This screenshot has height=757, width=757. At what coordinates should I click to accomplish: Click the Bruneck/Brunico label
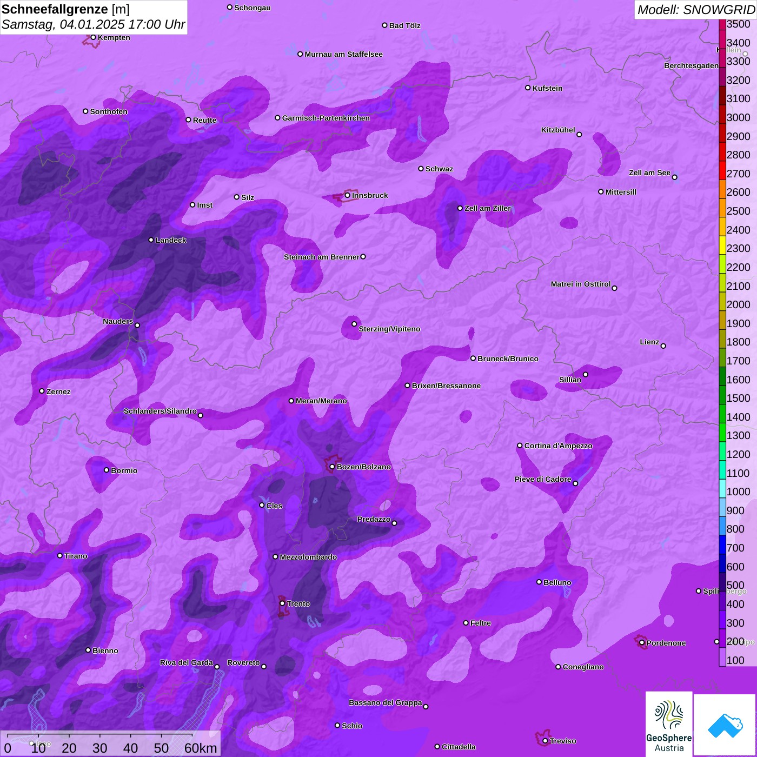[x=508, y=358]
